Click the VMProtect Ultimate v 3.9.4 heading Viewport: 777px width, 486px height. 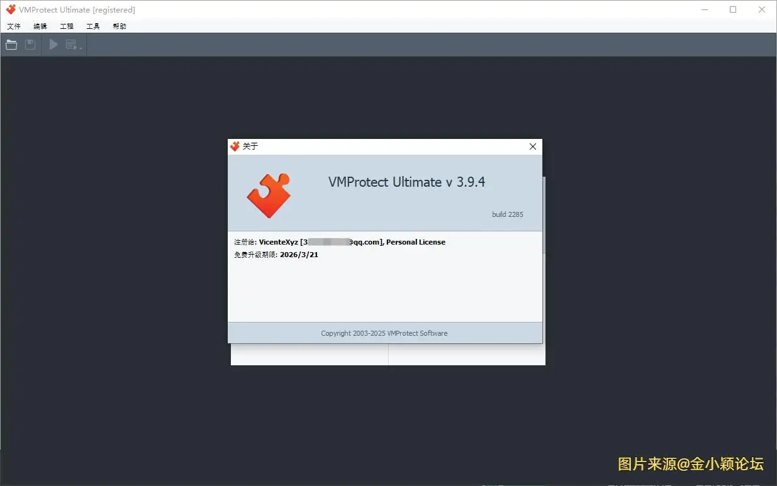pyautogui.click(x=406, y=182)
